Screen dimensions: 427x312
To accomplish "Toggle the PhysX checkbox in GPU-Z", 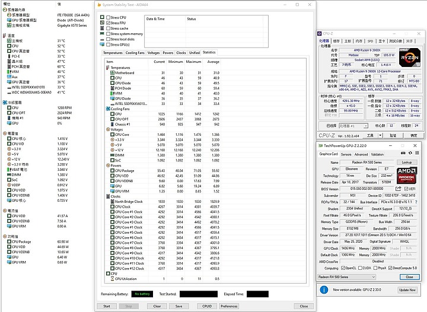I will tap(375, 268).
